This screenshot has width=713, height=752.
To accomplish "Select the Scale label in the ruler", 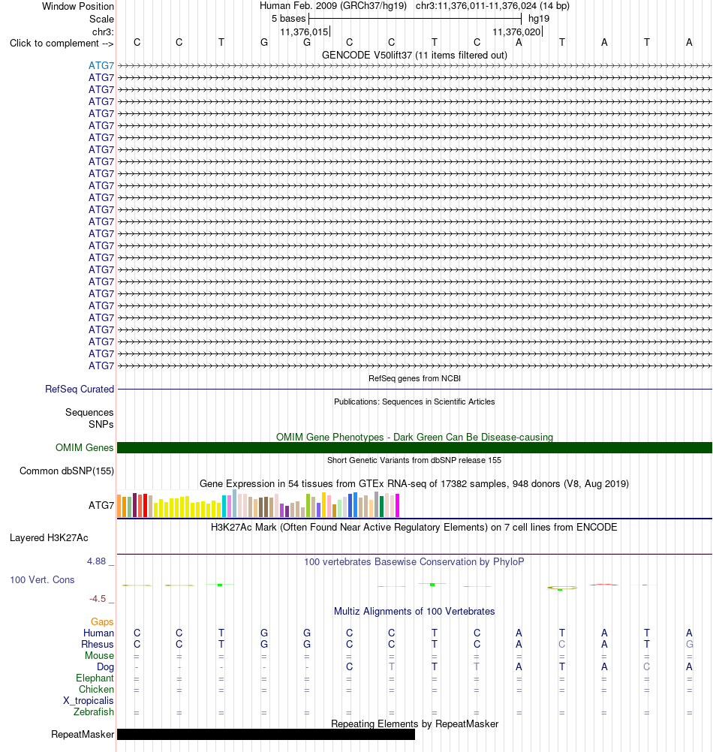I will coord(101,20).
